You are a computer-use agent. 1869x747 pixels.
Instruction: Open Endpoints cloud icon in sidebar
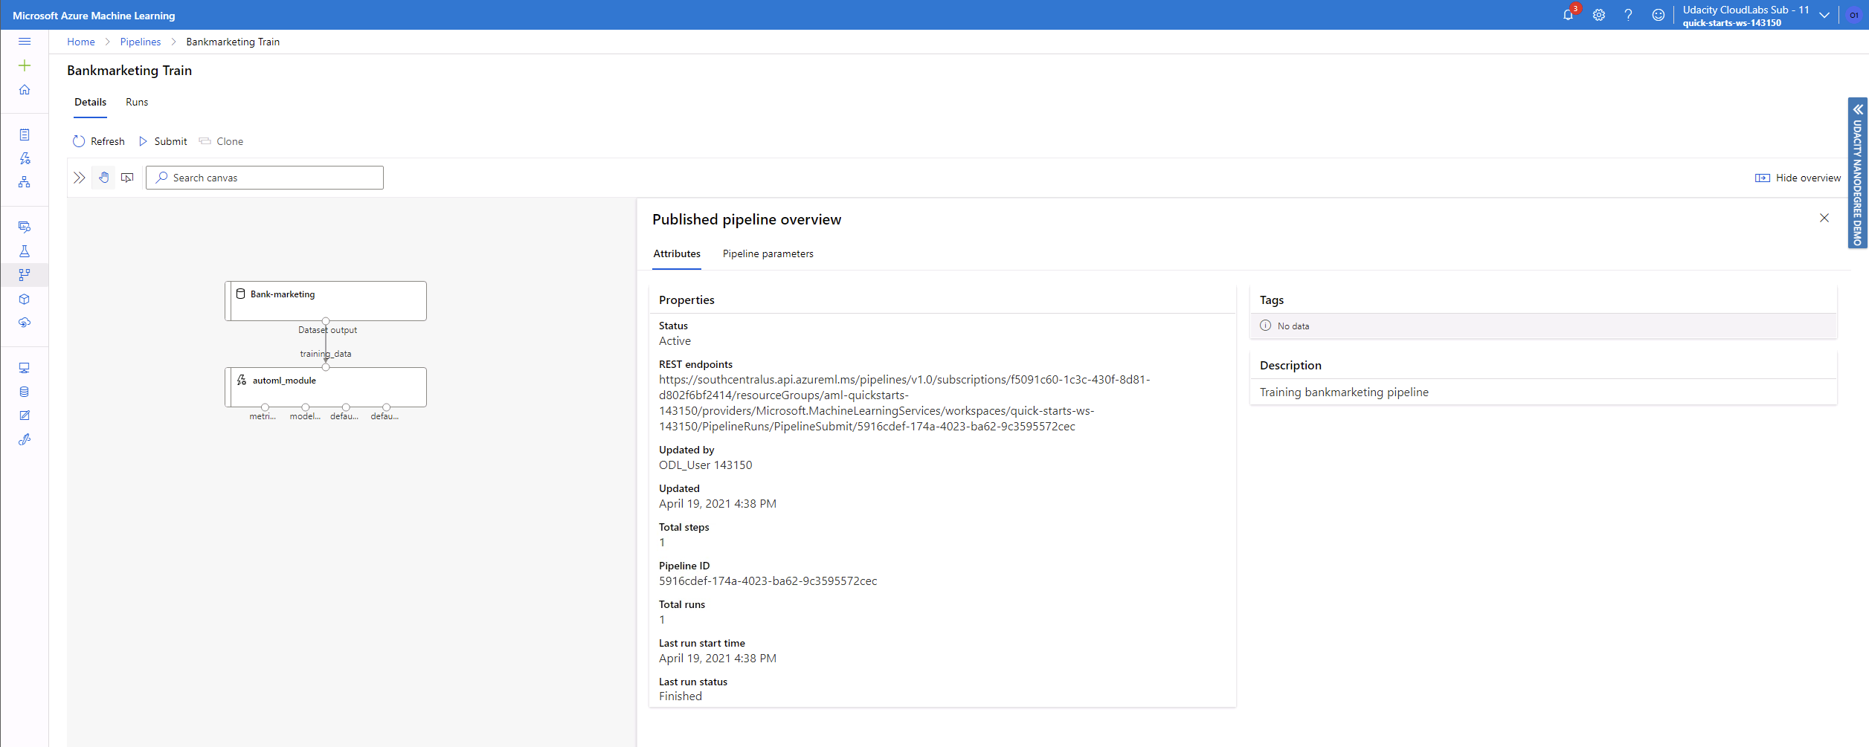(25, 323)
